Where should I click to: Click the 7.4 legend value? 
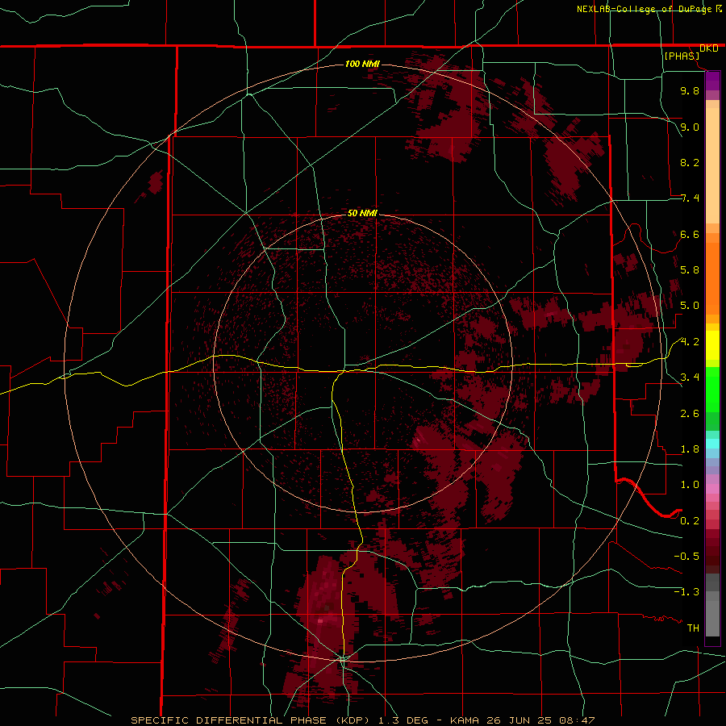tap(690, 198)
